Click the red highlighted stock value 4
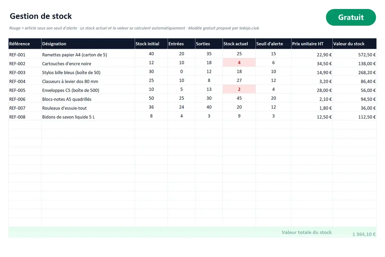 click(239, 63)
